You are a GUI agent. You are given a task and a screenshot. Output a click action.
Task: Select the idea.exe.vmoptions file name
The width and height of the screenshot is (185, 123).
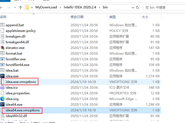point(21,82)
